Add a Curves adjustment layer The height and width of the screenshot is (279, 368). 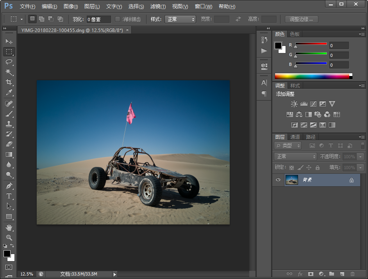tap(313, 104)
